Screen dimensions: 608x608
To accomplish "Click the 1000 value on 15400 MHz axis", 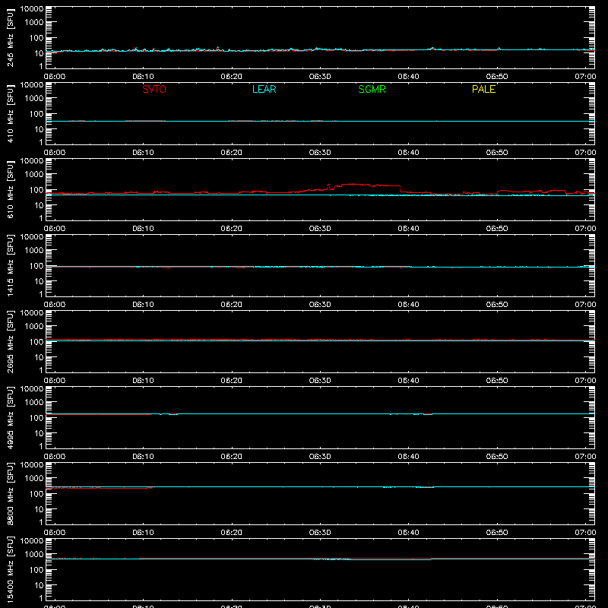I will (x=34, y=556).
